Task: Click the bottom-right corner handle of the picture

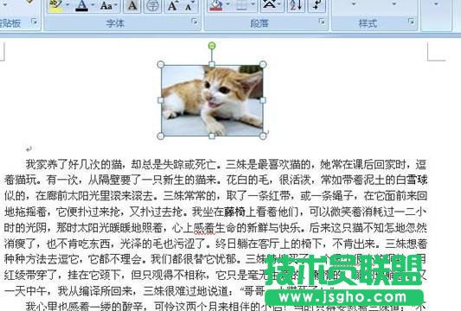Action: [x=263, y=136]
